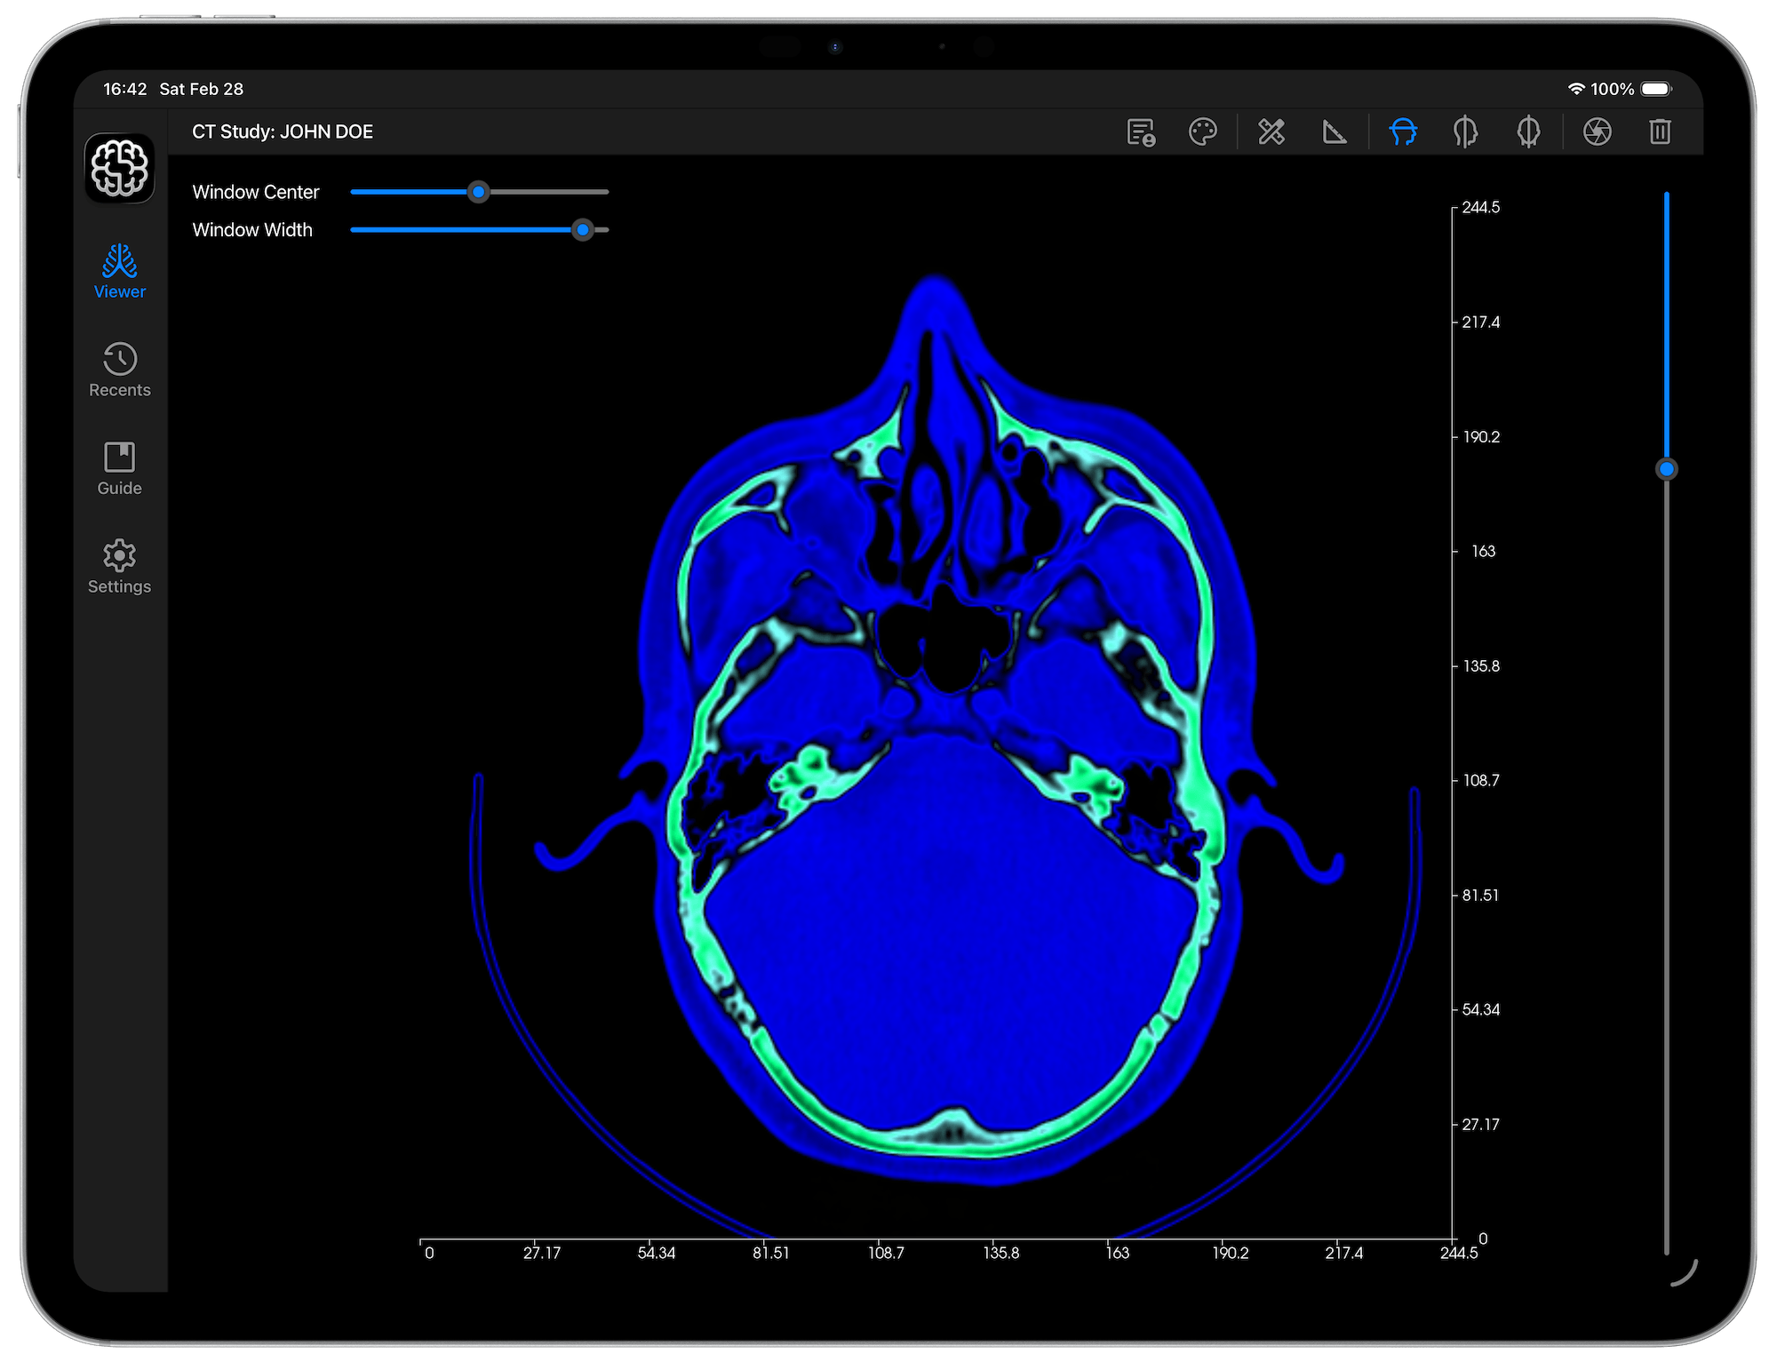Expand the Settings panel

[119, 566]
